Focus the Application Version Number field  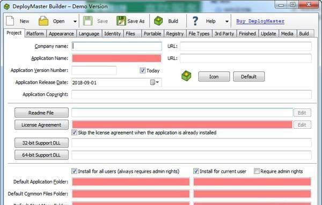point(94,70)
